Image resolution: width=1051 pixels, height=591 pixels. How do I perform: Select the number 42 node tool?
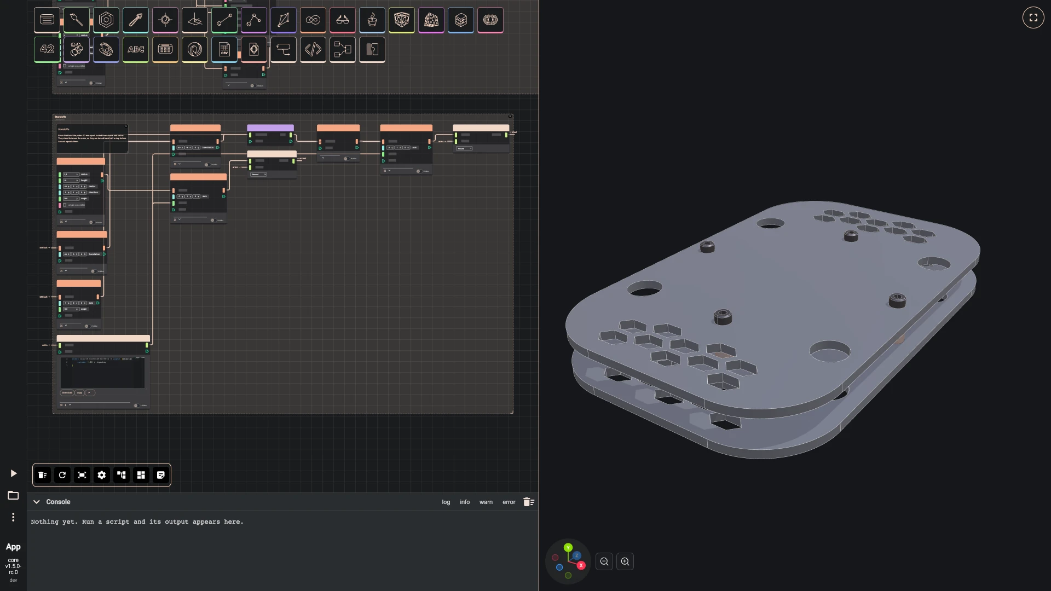47,49
